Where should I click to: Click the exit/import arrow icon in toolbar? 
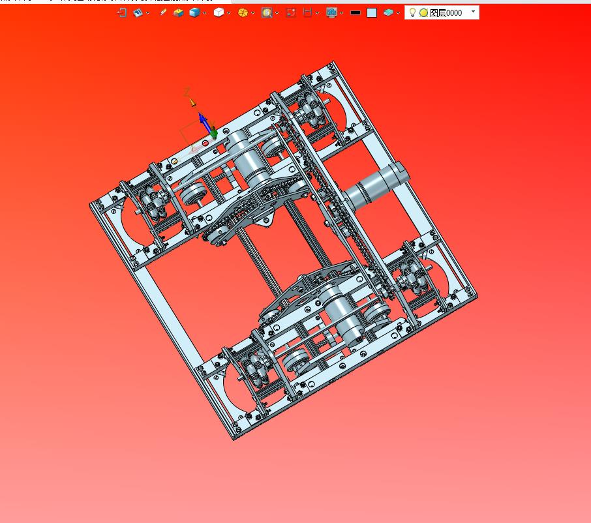[x=122, y=13]
